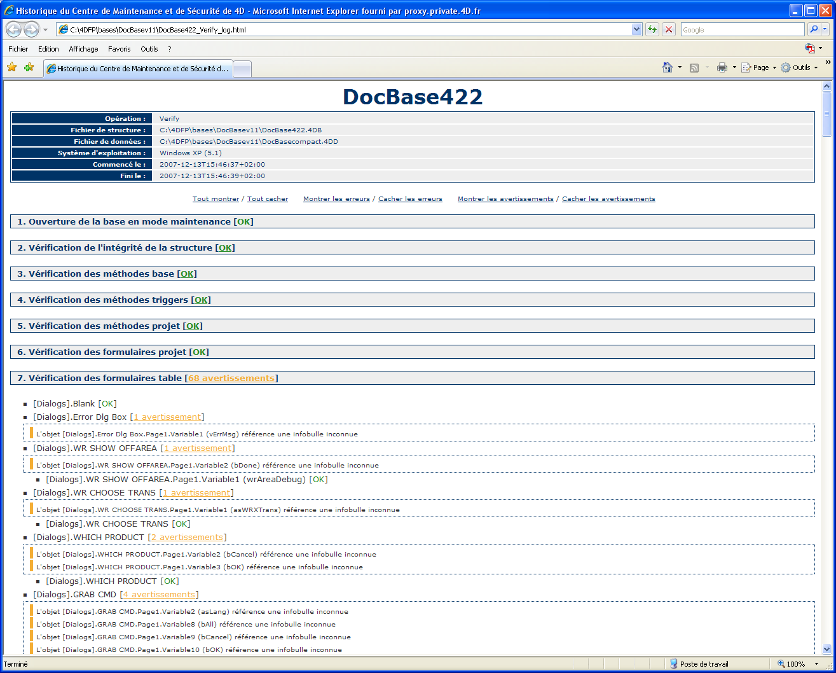The width and height of the screenshot is (836, 673).
Task: Click the Add to Favorites icon
Action: coord(29,67)
